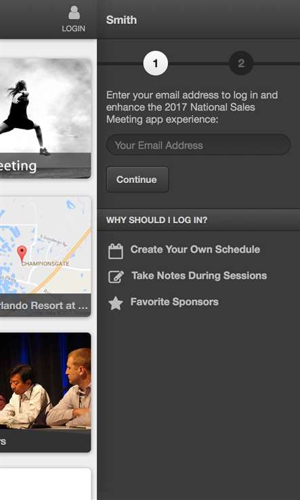
Task: Click the calendar icon beside Create Your Own Schedule
Action: coord(115,251)
